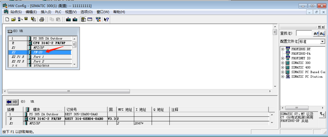328x137 pixels.
Task: Click the catalog panel dock button
Action: pos(319,27)
